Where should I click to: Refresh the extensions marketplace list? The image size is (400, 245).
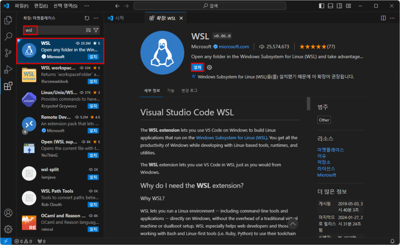(x=87, y=18)
